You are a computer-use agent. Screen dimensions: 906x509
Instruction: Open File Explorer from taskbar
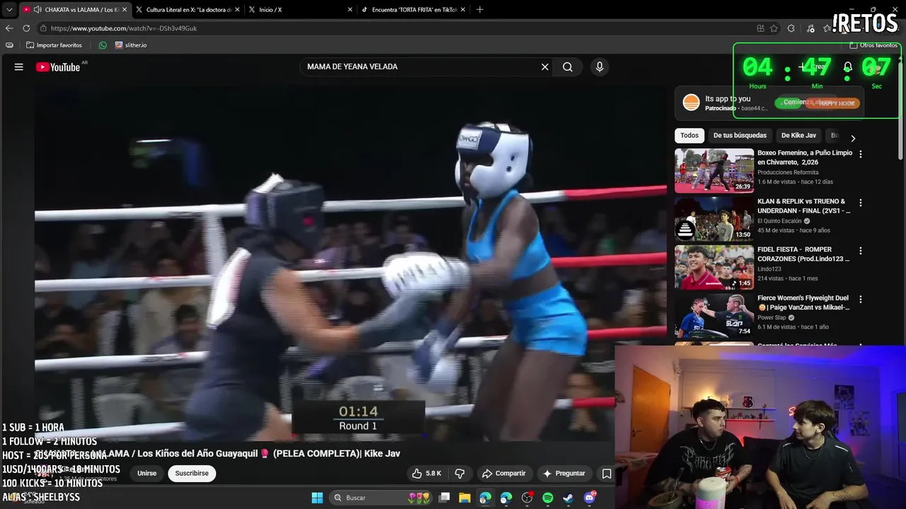coord(465,498)
